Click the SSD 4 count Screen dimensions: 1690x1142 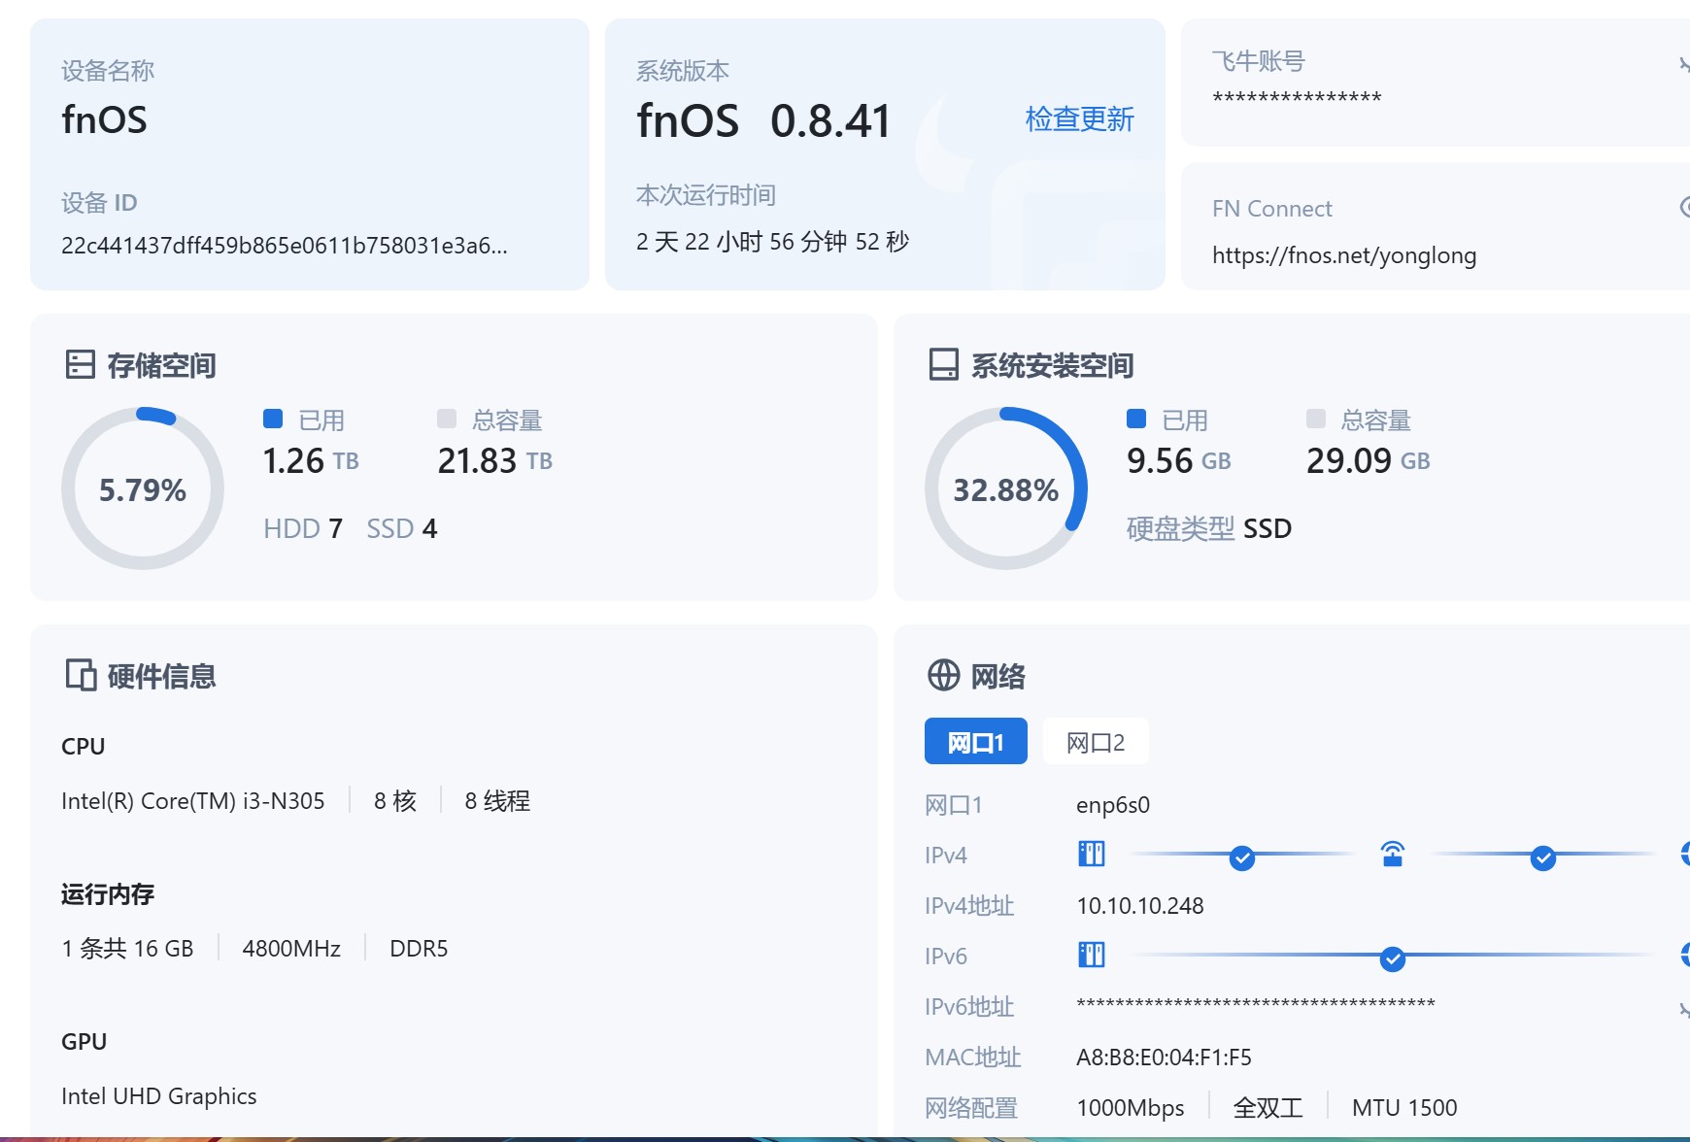[402, 528]
